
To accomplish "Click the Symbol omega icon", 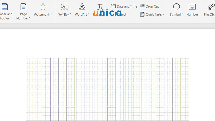I will pyautogui.click(x=176, y=7).
